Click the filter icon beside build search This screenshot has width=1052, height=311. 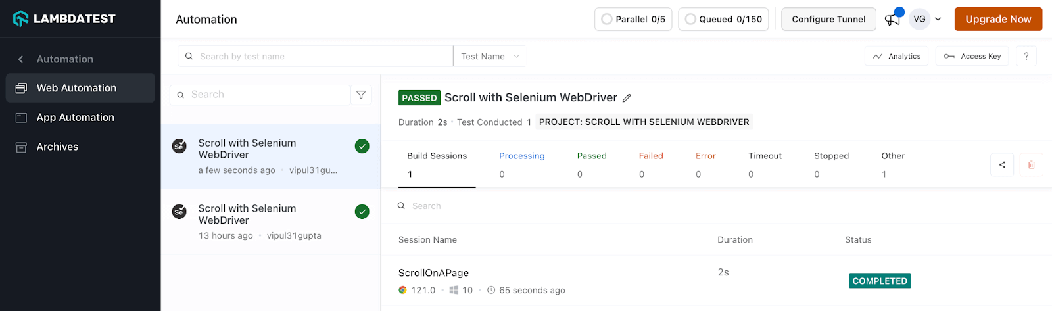(x=361, y=95)
